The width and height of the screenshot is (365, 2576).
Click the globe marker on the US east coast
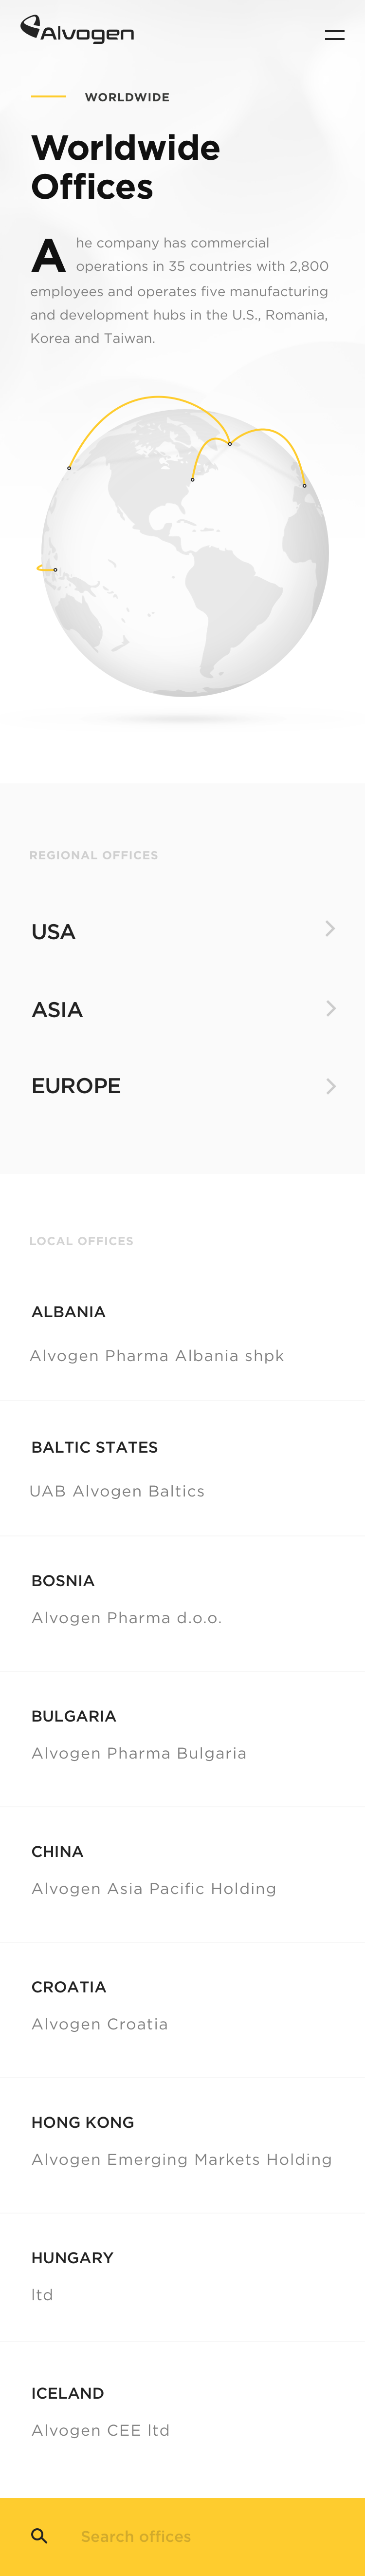tap(192, 480)
